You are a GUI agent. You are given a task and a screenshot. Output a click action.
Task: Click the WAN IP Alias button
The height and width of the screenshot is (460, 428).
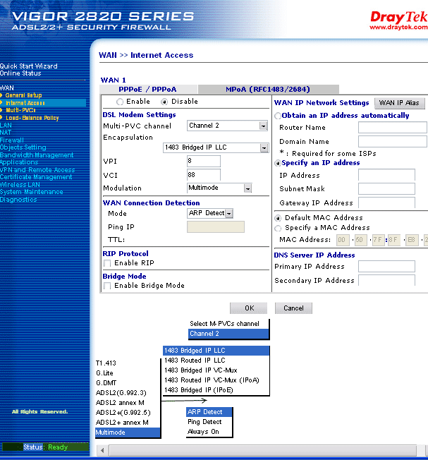399,103
